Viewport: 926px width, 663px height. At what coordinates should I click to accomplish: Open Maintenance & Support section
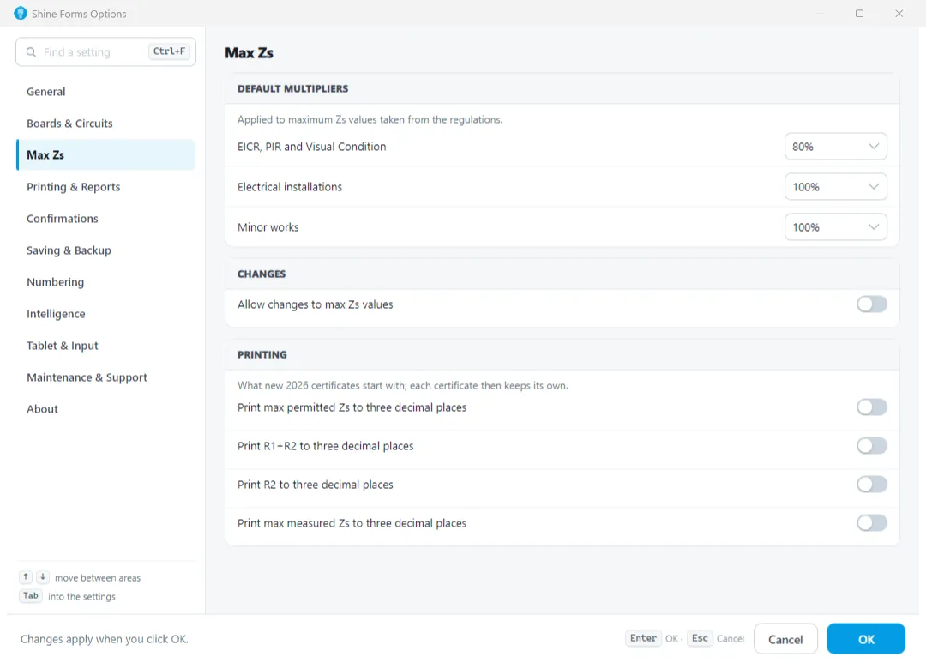coord(105,377)
